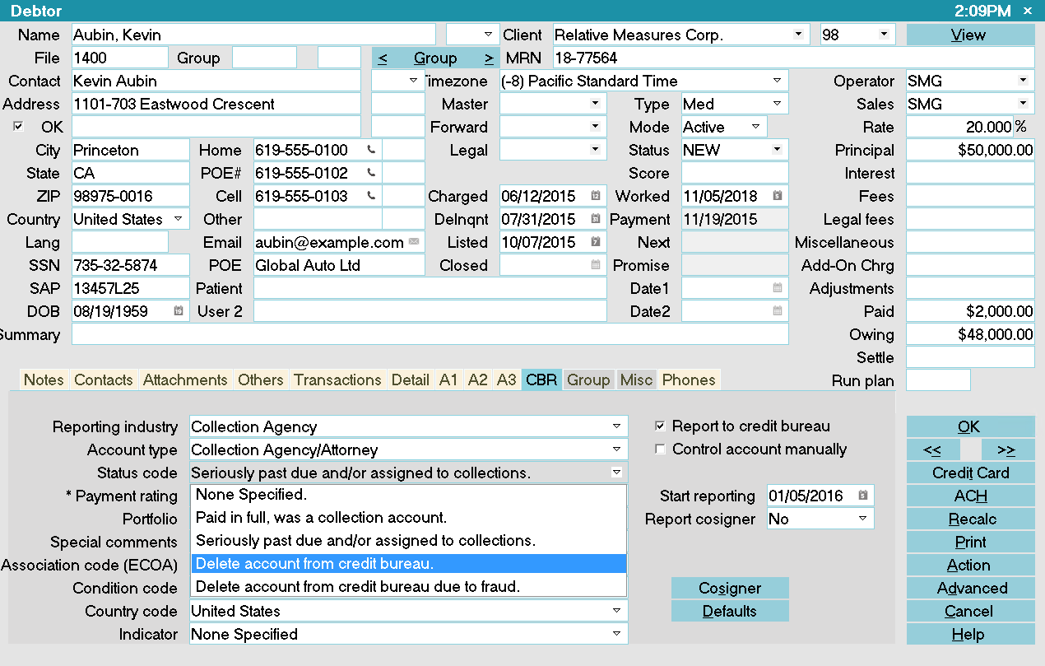Go to previous debtor with << button
Viewport: 1045px width, 666px height.
(933, 449)
